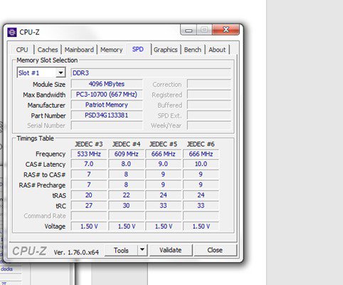Switch to the CPU tab
Viewport: 343px width, 285px height.
(22, 50)
